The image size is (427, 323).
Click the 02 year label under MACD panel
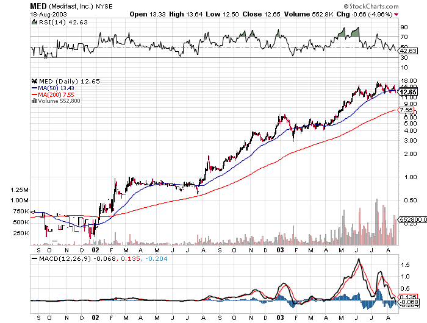(95, 318)
